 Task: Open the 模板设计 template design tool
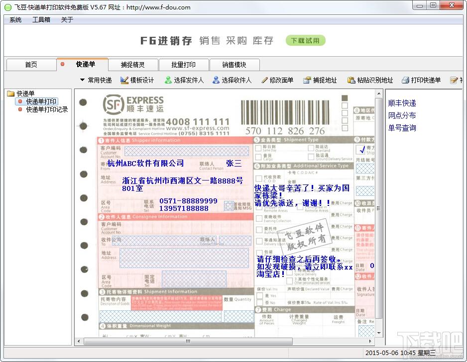click(137, 80)
